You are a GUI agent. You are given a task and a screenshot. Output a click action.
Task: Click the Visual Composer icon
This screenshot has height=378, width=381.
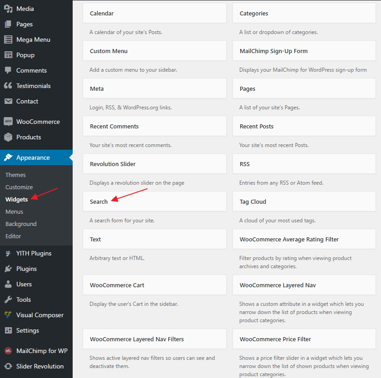coord(8,315)
